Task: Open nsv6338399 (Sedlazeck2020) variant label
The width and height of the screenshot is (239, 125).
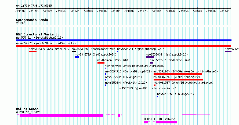Action: pos(50,49)
